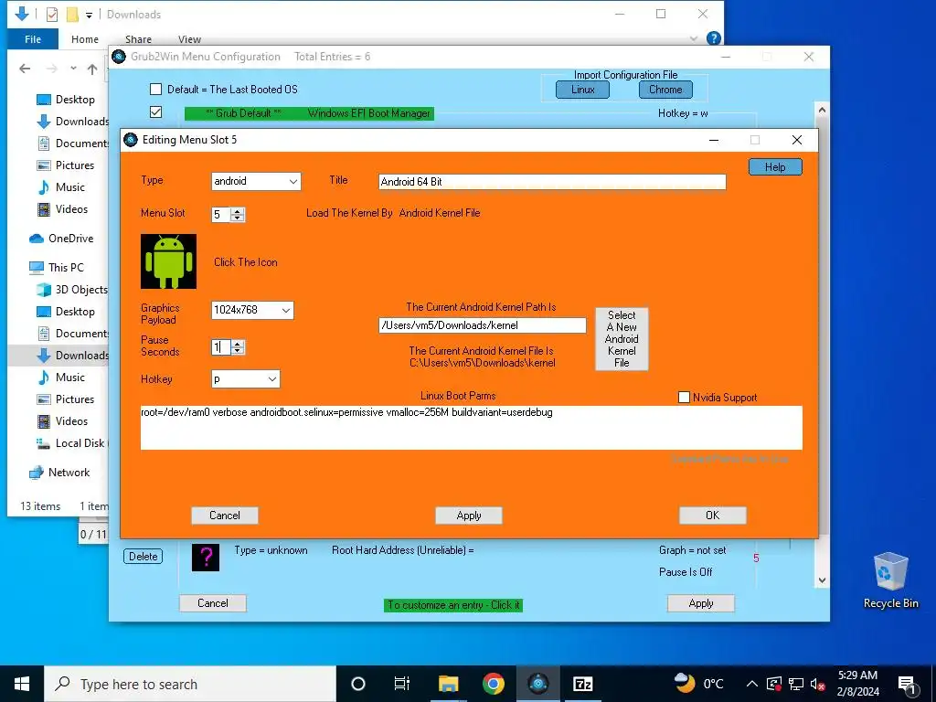Image resolution: width=936 pixels, height=702 pixels.
Task: Import a Linux configuration file
Action: tap(582, 90)
